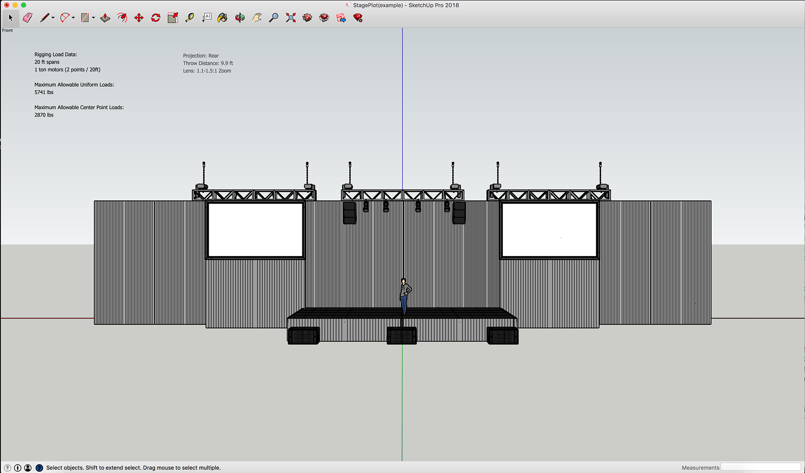Select the Orbit tool
The image size is (805, 473).
(x=240, y=18)
